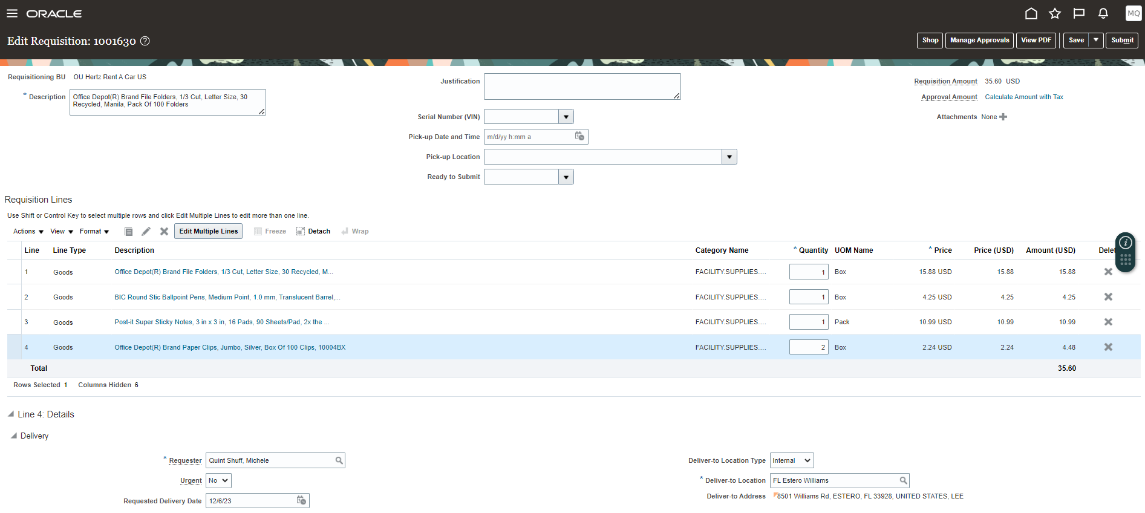Open the MQ user profile menu

coord(1134,13)
